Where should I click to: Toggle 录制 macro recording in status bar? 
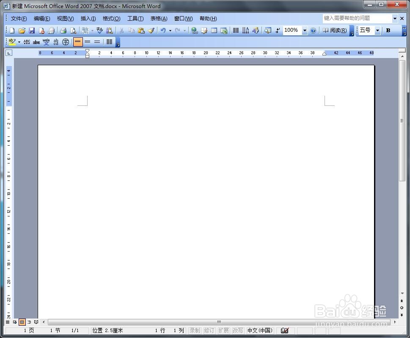pyautogui.click(x=195, y=331)
